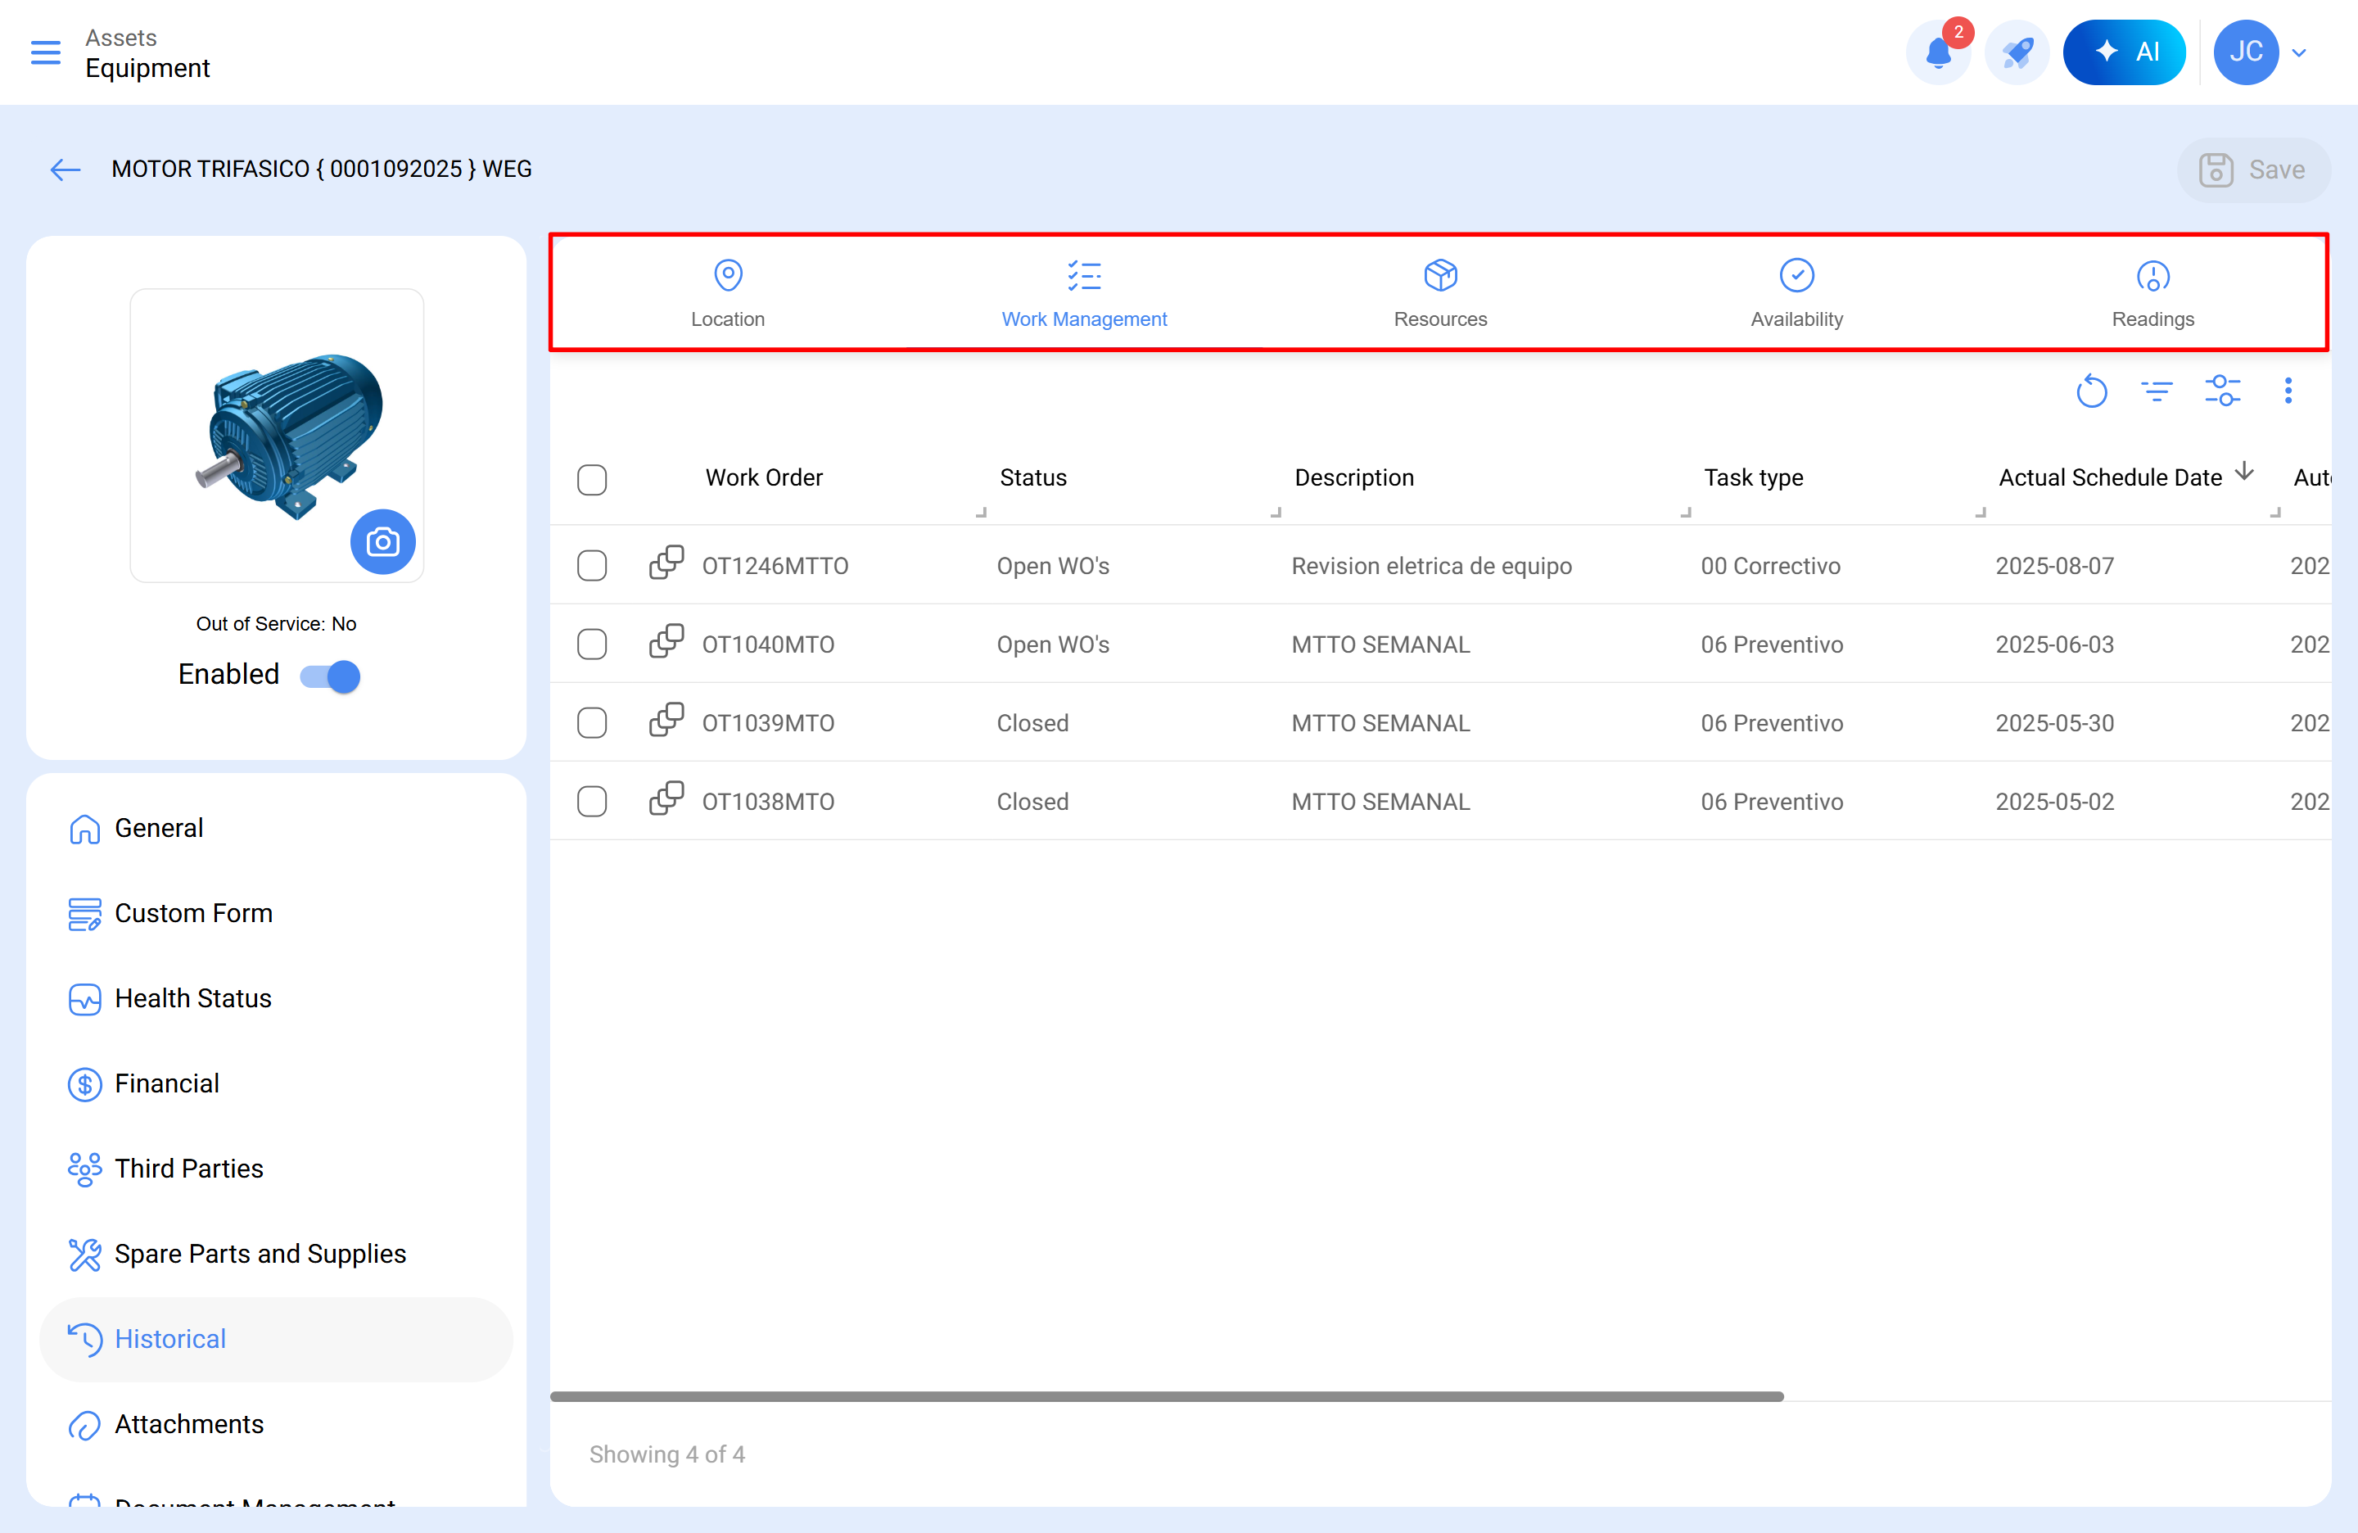Open the Location tab icon
This screenshot has height=1533, width=2358.
coord(728,274)
